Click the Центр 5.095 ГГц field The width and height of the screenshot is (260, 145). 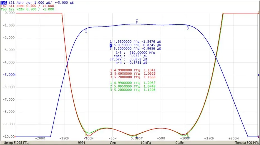coord(16,143)
